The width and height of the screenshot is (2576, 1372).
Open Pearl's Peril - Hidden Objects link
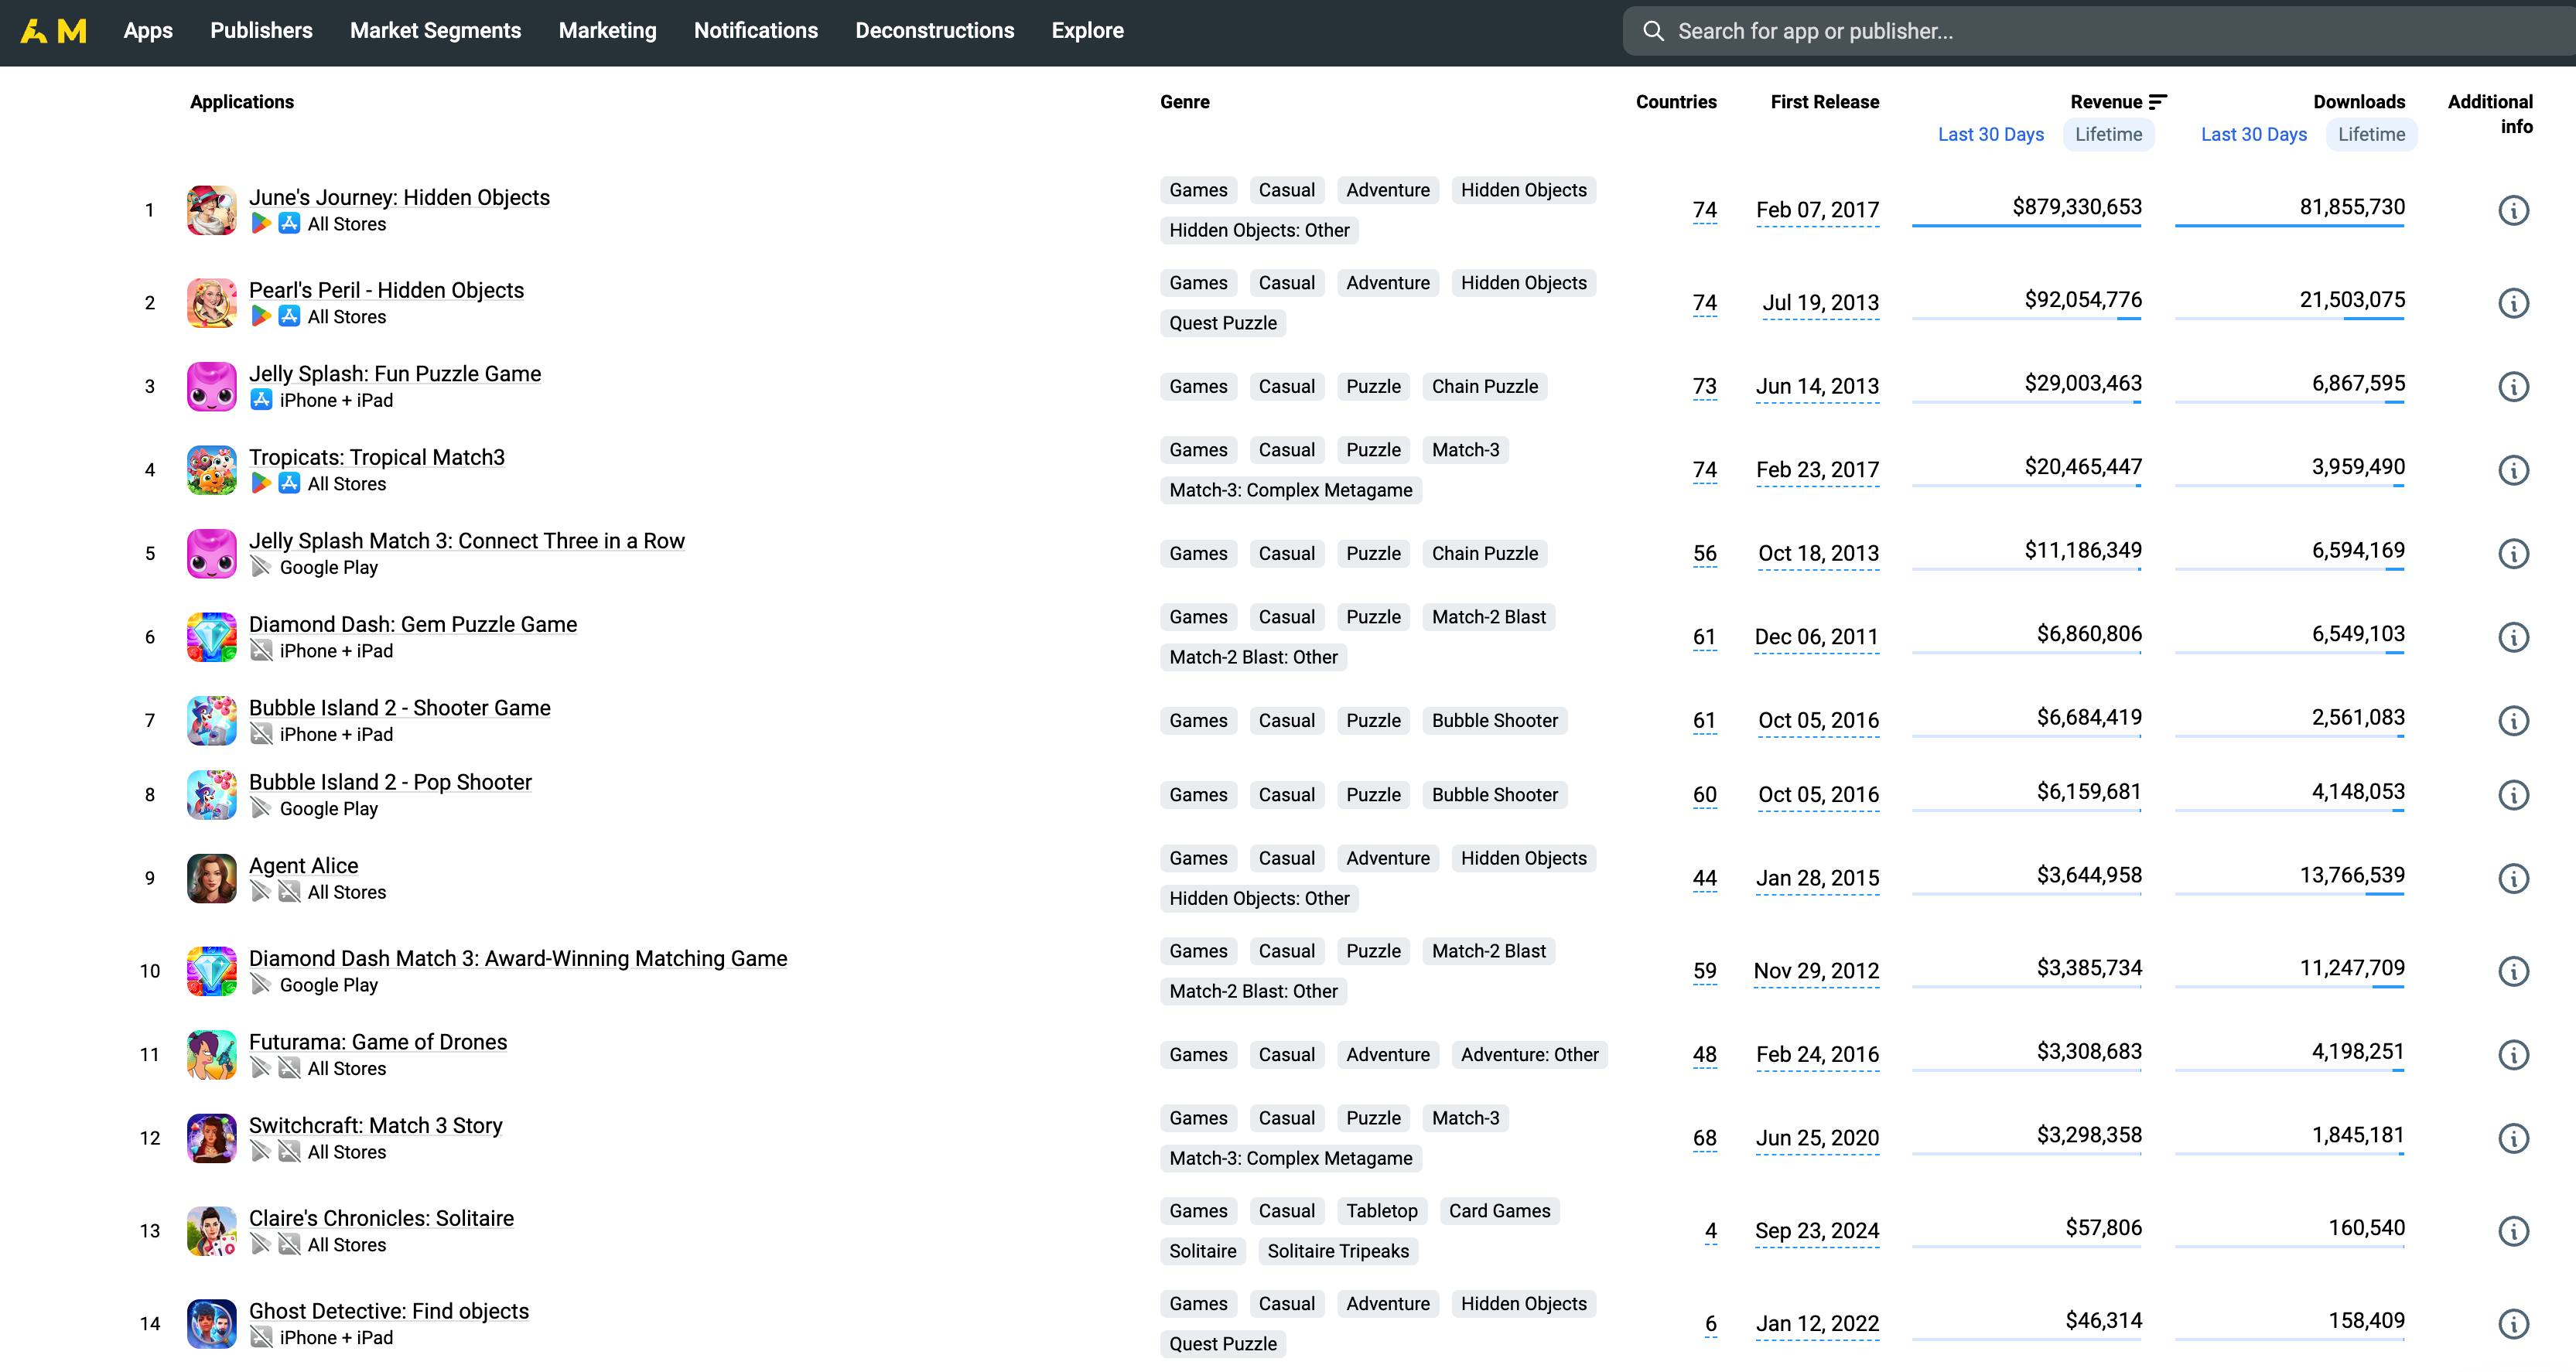tap(386, 291)
